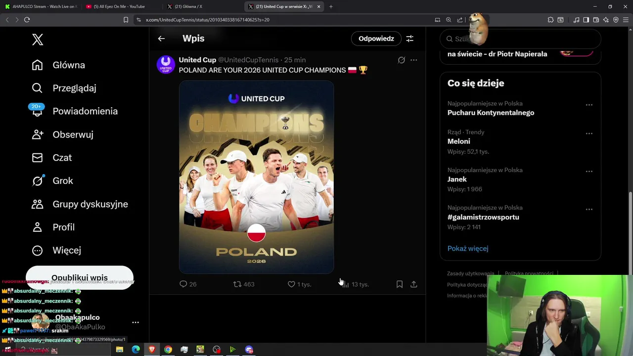The height and width of the screenshot is (356, 633).
Task: Open File Explorer from taskbar
Action: pos(119,350)
